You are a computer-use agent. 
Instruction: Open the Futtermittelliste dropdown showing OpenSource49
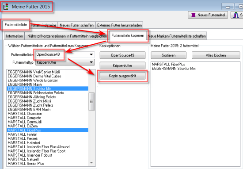pyautogui.click(x=65, y=54)
